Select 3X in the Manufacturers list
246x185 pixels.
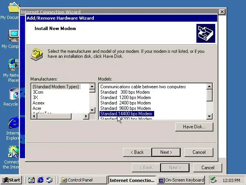[x=35, y=98]
